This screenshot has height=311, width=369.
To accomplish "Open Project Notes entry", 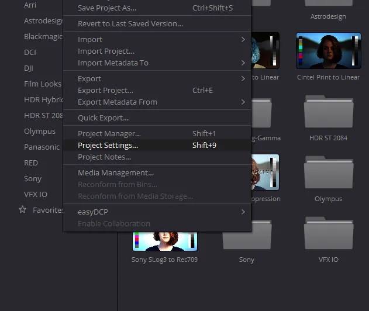I will click(x=157, y=157).
